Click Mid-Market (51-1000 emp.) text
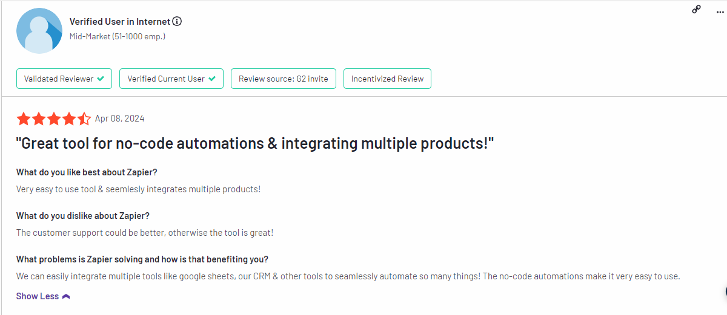The image size is (727, 315). point(118,36)
